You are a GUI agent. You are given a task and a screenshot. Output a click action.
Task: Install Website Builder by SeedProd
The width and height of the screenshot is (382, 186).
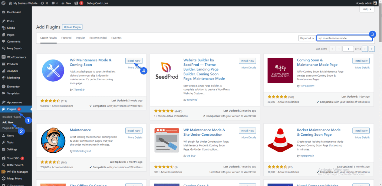pyautogui.click(x=247, y=61)
